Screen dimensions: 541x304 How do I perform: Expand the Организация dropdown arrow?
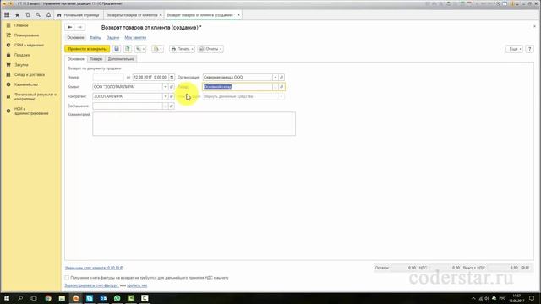(276, 77)
